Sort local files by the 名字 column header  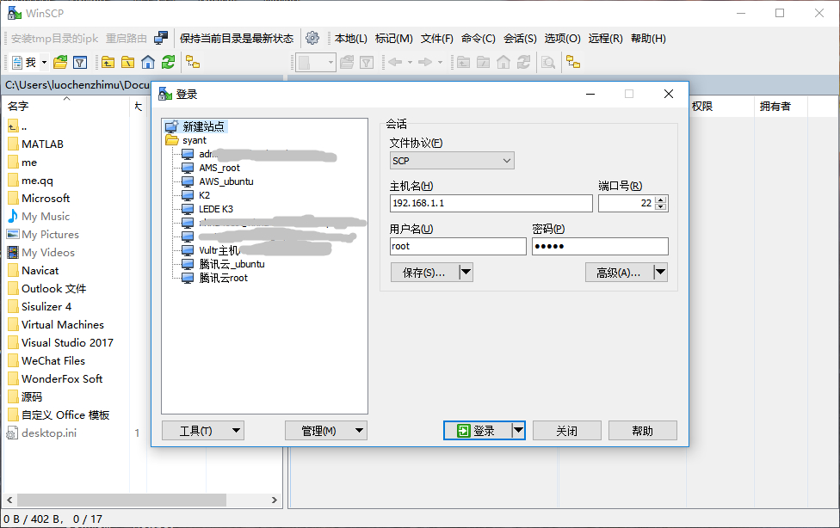(67, 106)
